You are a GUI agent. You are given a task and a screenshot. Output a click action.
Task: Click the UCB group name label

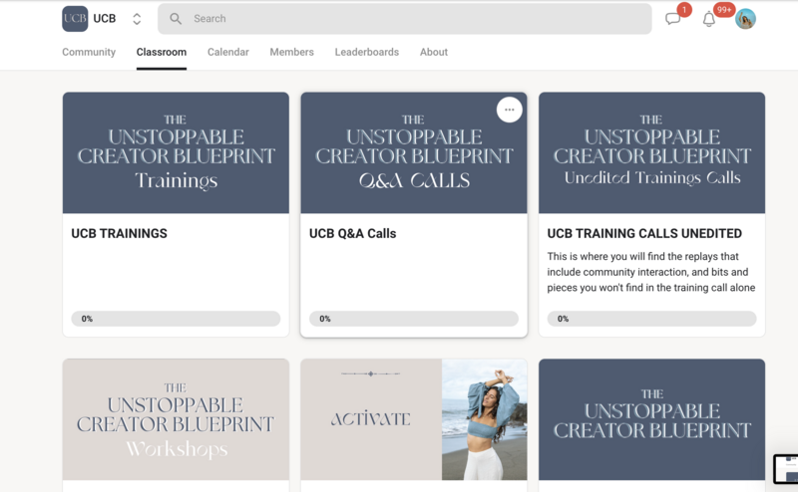(x=105, y=19)
